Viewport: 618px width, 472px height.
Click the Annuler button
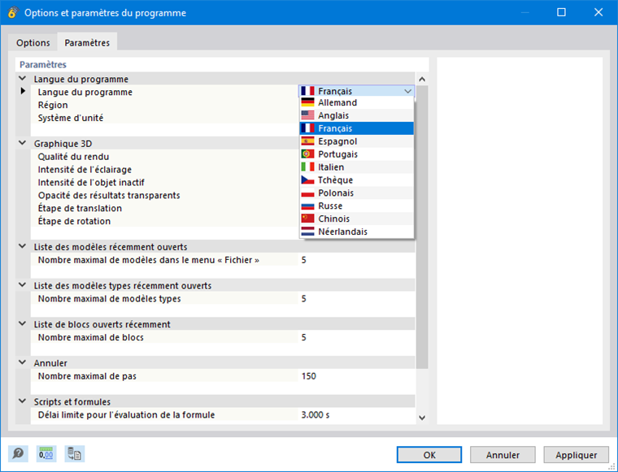coord(503,455)
